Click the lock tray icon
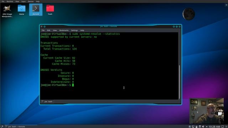 coord(196,127)
